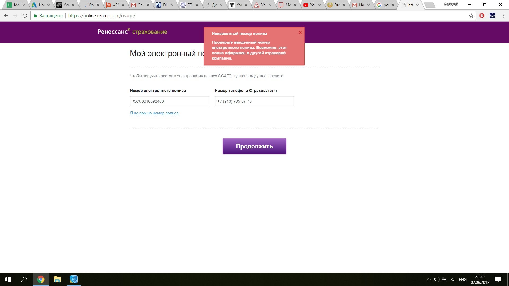509x286 pixels.
Task: Focus the policy number input field
Action: (169, 101)
